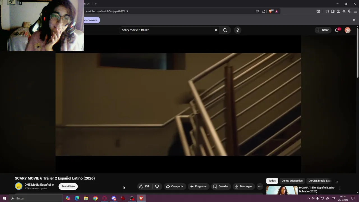Save video with the Guardar button
This screenshot has width=359, height=202.
[221, 186]
